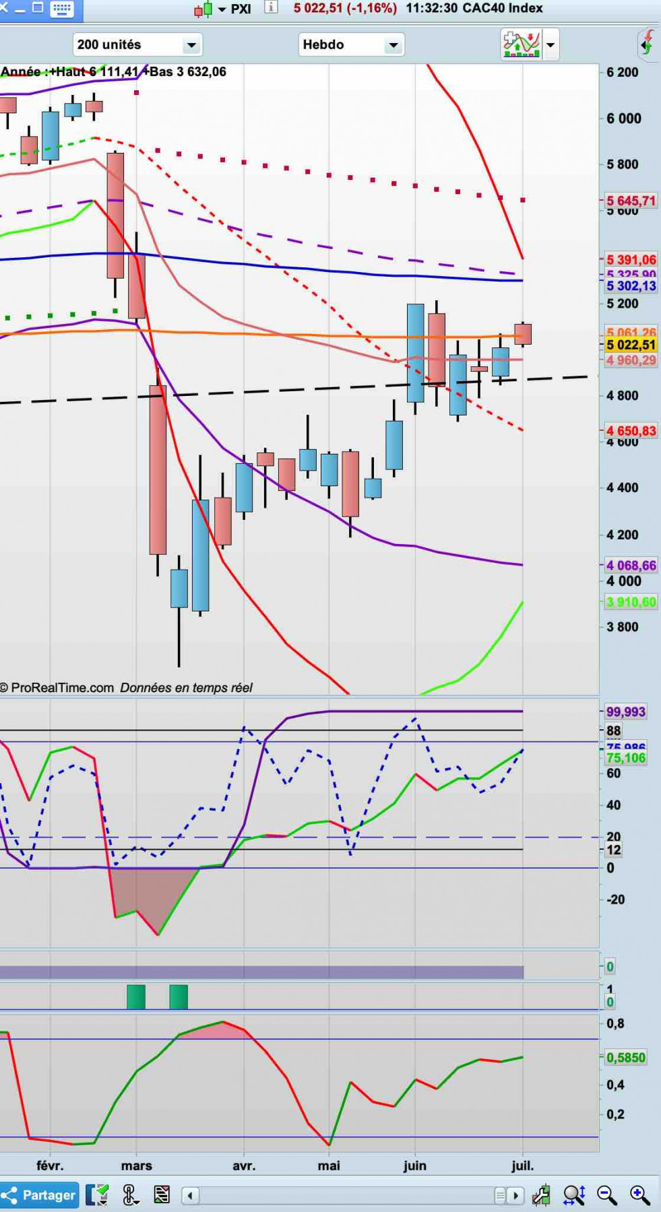661x1212 pixels.
Task: Click the horizontal scrollbar thumb handle
Action: pyautogui.click(x=500, y=1196)
